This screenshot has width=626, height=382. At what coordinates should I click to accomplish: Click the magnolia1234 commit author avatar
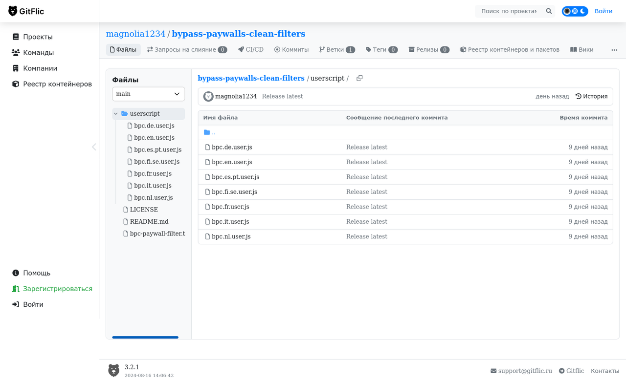[208, 96]
